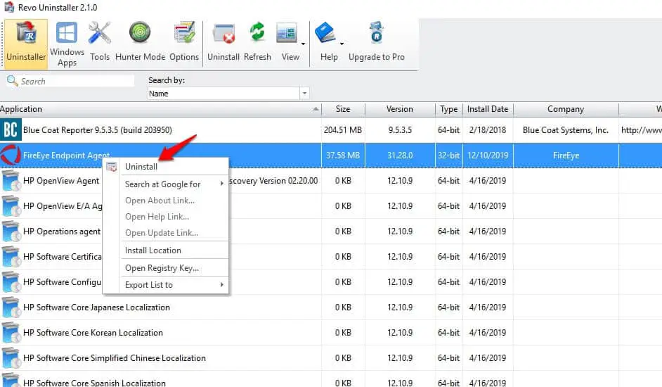Click the Blue Coat Systems, Inc. company cell

[x=566, y=130]
